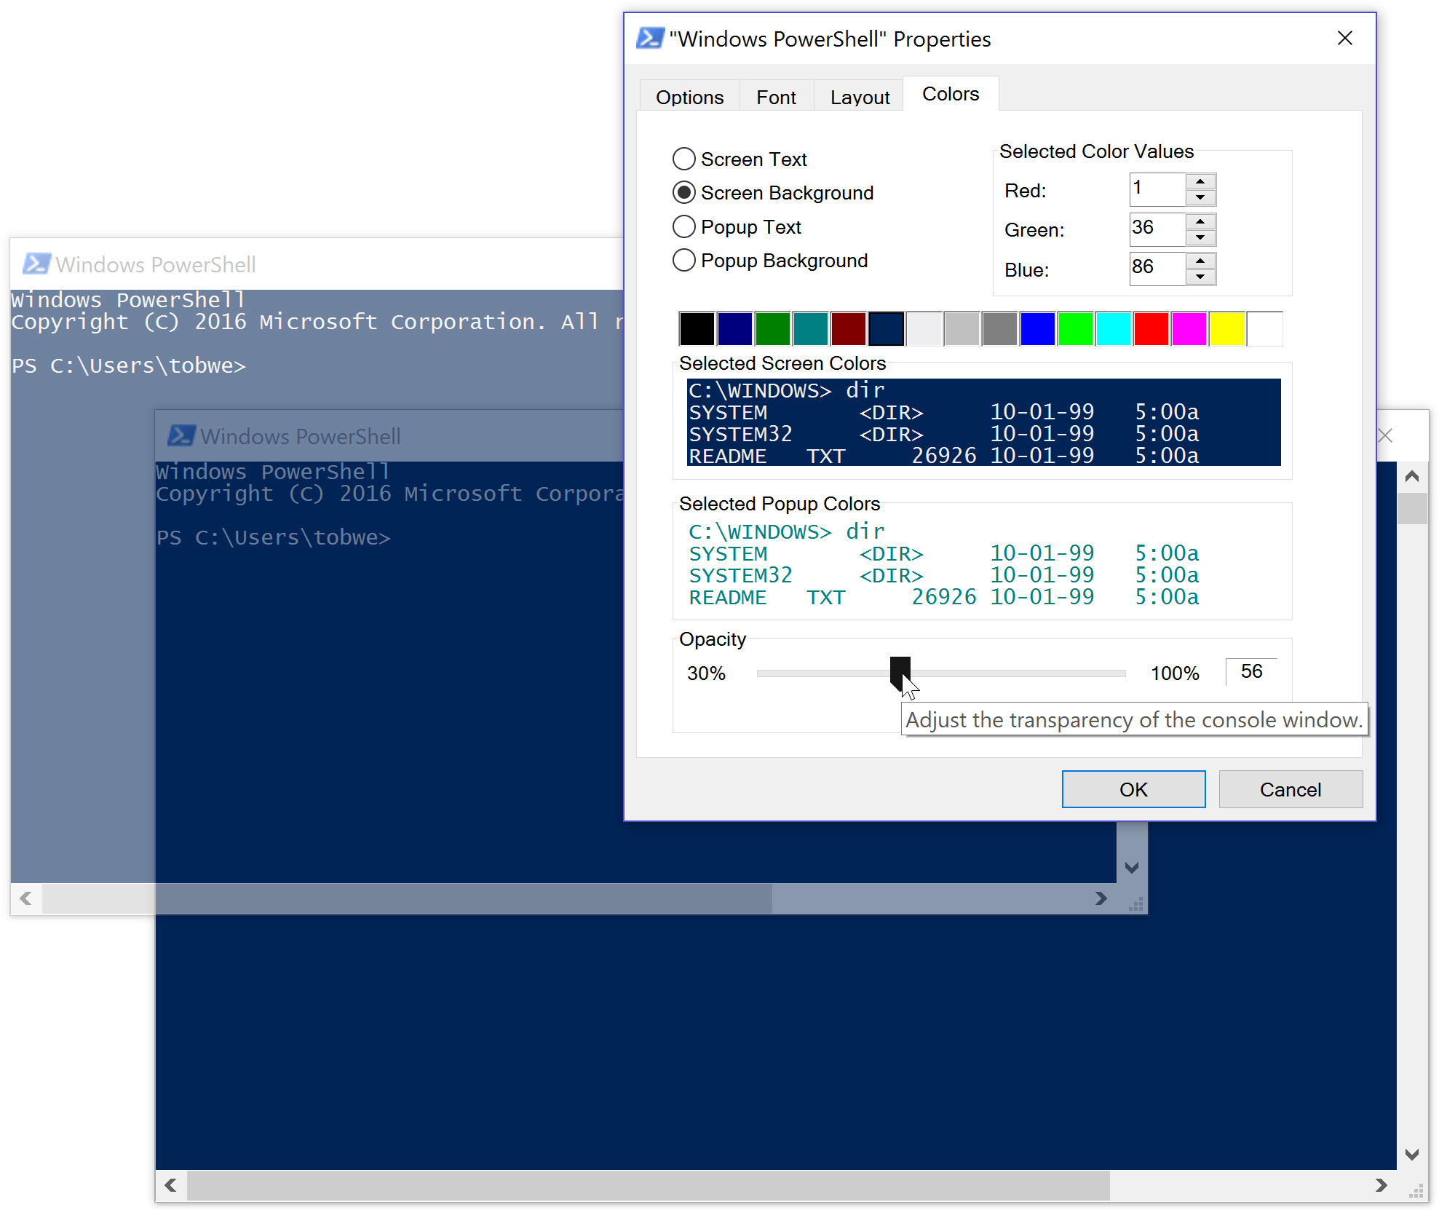1439x1210 pixels.
Task: Click right arrow on back console horizontal scrollbar
Action: point(1101,898)
